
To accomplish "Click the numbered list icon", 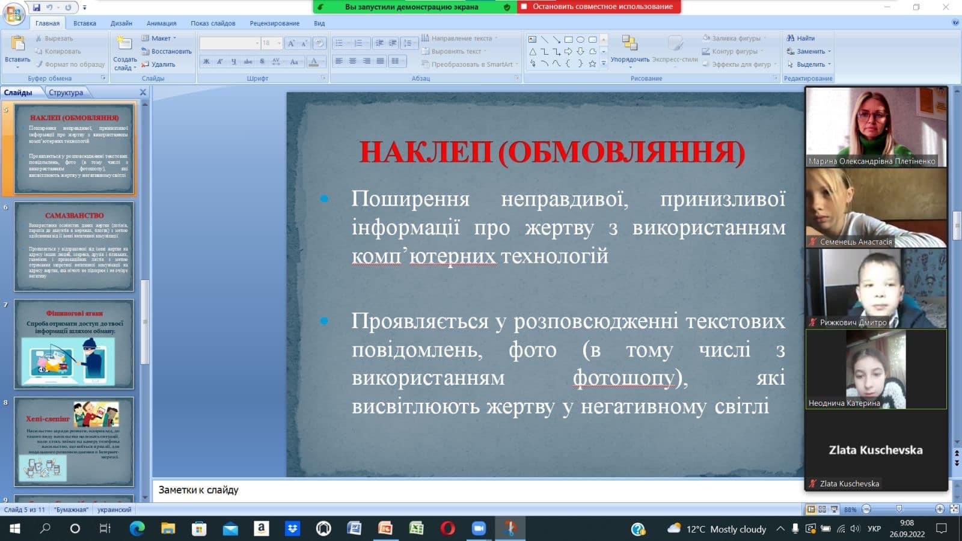I will tap(360, 43).
